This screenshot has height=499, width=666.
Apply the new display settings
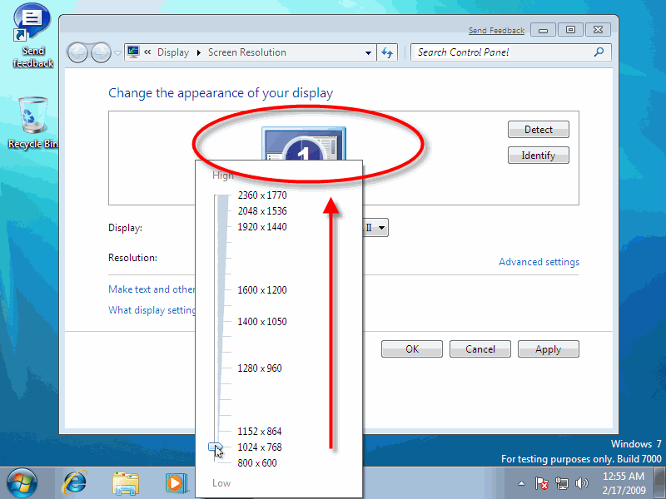point(548,348)
